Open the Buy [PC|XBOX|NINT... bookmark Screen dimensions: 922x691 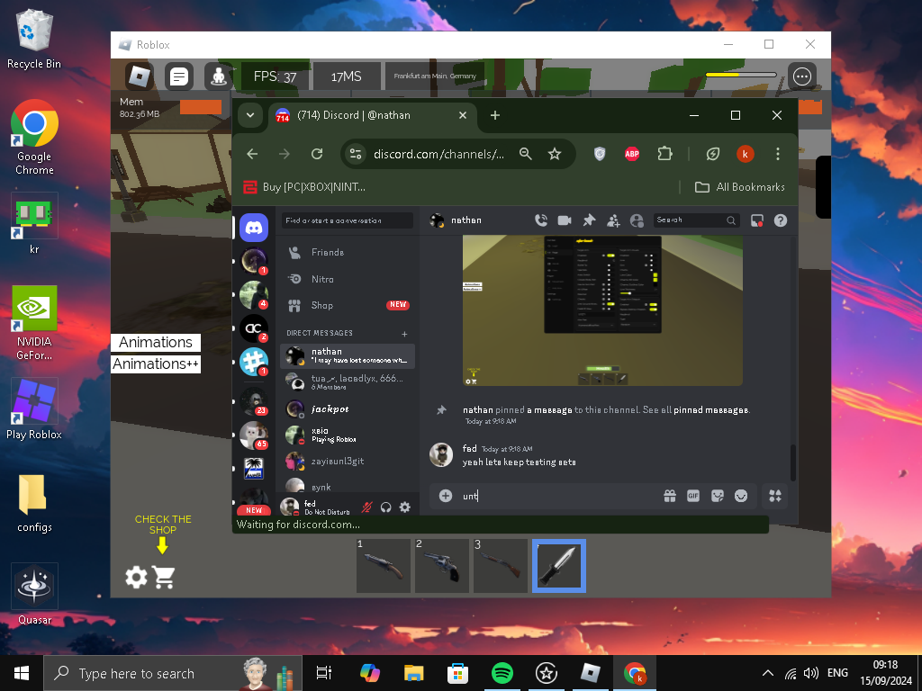point(304,187)
